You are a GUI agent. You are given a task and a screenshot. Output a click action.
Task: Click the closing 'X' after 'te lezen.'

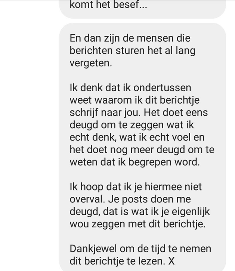(171, 261)
